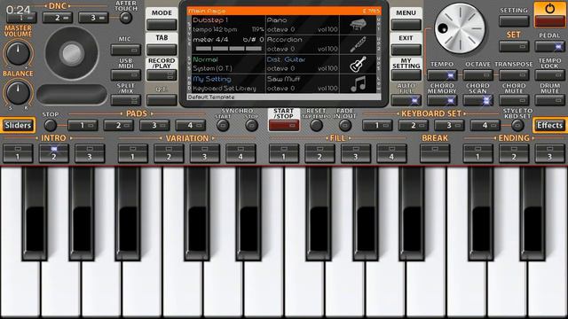Toggle the Pedal button
The width and height of the screenshot is (568, 319).
click(x=549, y=46)
